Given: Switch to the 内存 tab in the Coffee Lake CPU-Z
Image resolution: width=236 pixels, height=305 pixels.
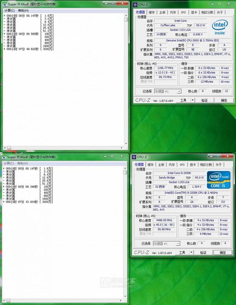Looking at the screenshot, I should click(173, 13).
